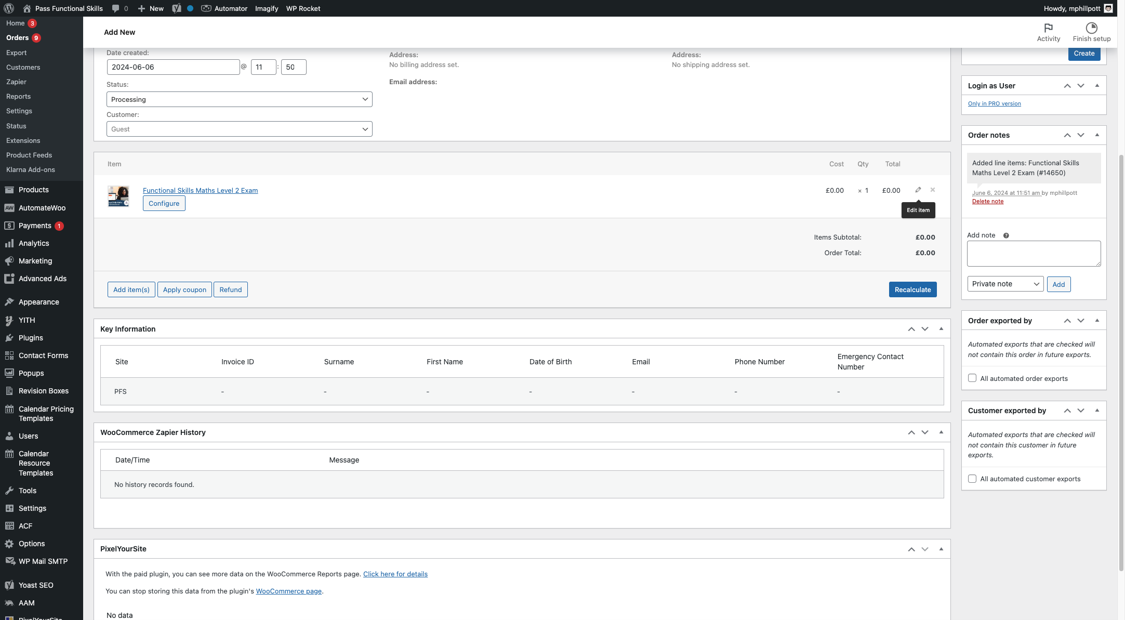Edit the line item with pencil icon
Viewport: 1125px width, 620px height.
coord(918,190)
